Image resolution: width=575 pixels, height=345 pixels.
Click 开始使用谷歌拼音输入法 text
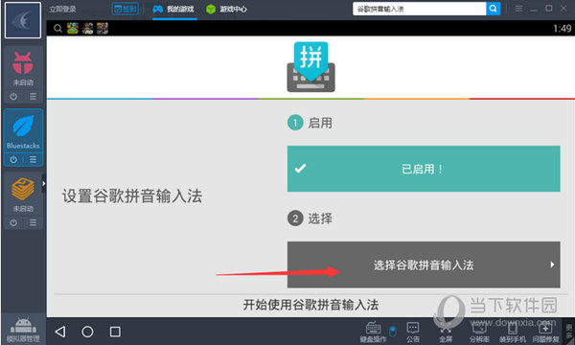coord(310,305)
